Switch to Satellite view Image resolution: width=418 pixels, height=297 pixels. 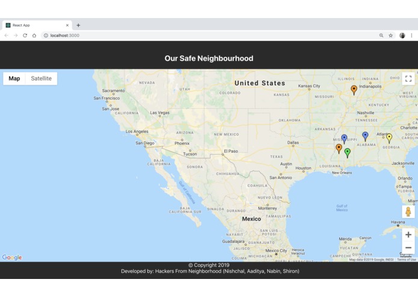41,79
